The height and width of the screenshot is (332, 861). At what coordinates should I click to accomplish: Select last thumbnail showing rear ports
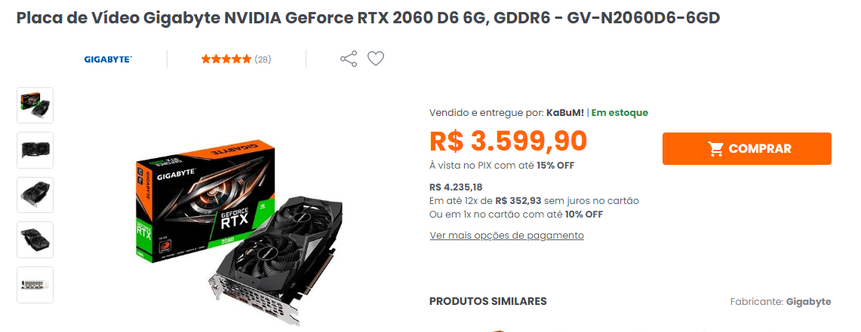click(x=35, y=285)
